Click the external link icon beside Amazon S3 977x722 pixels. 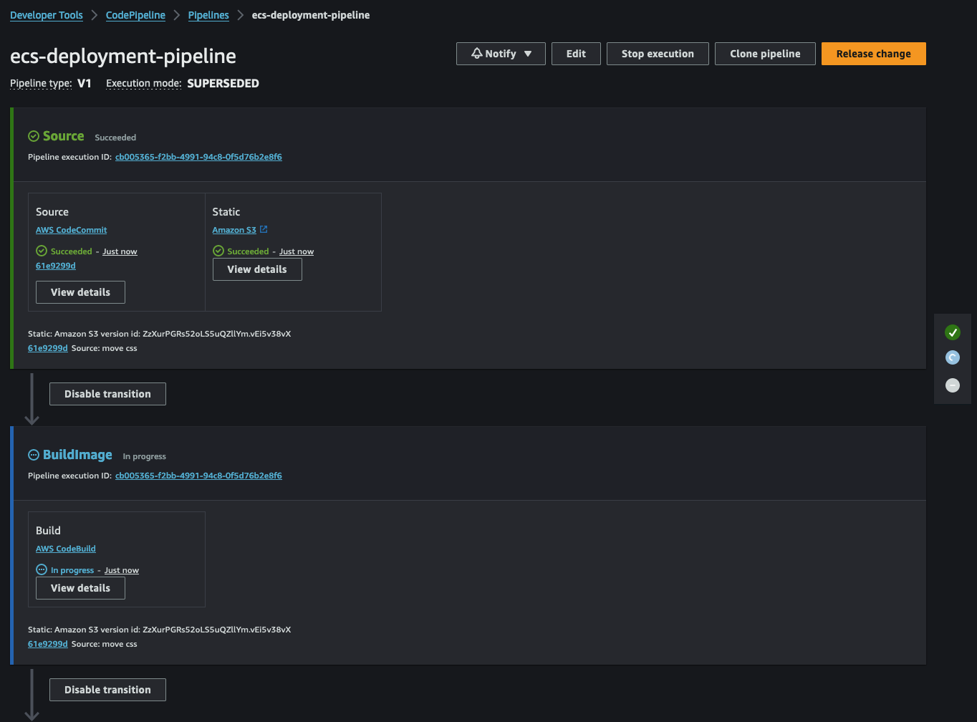(x=264, y=230)
